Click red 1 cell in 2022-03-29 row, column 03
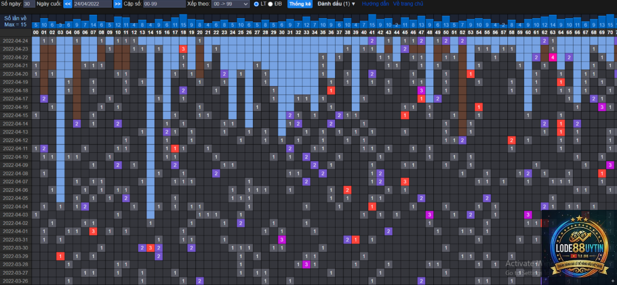This screenshot has width=617, height=285. (60, 256)
